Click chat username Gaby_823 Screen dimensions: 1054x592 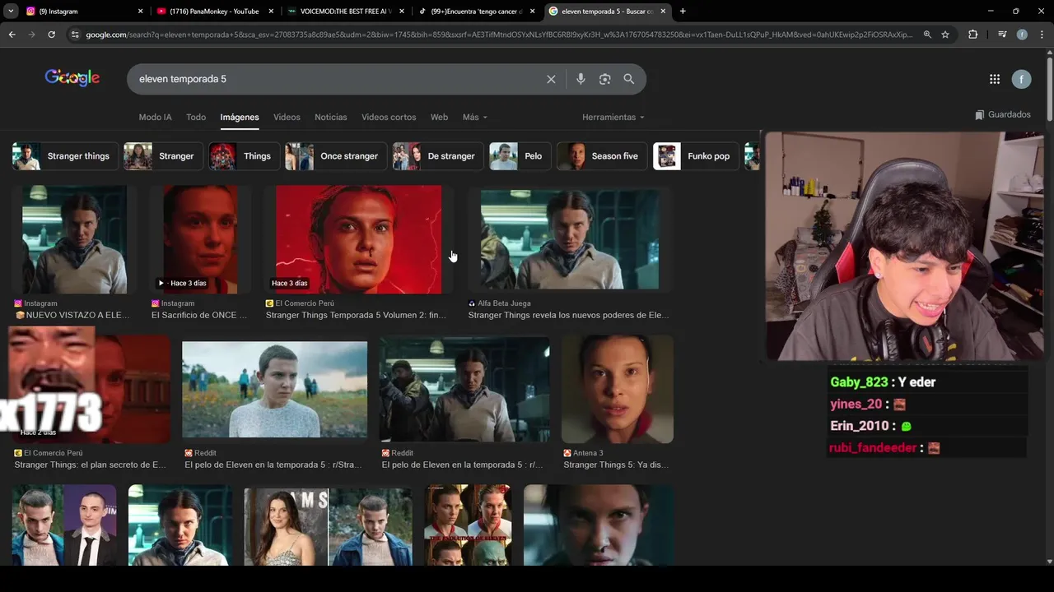[859, 382]
